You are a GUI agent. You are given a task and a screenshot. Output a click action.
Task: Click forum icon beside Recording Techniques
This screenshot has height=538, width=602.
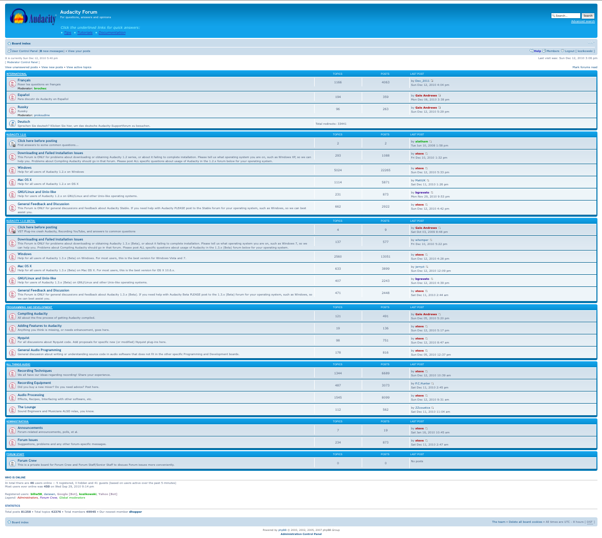(x=12, y=373)
